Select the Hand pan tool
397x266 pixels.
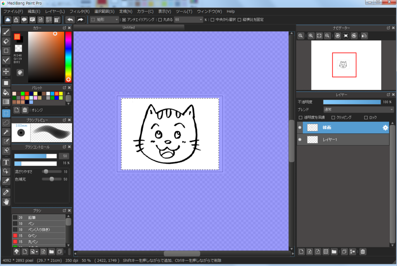tap(6, 202)
